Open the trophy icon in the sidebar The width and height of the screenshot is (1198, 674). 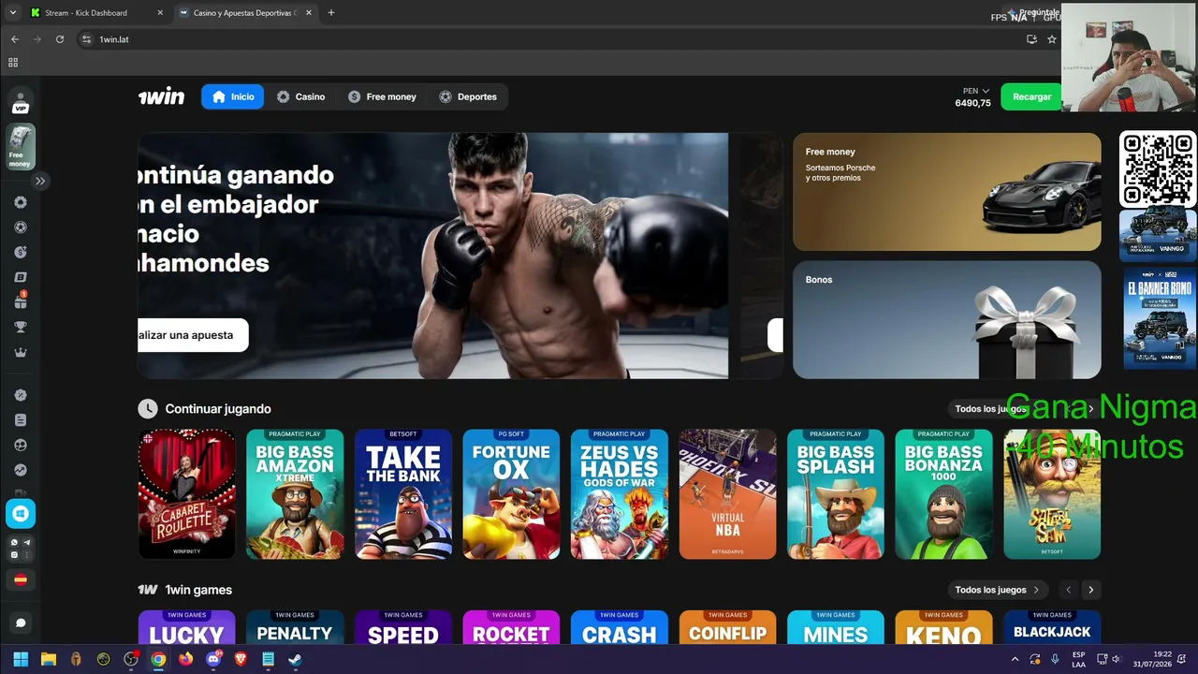tap(21, 328)
